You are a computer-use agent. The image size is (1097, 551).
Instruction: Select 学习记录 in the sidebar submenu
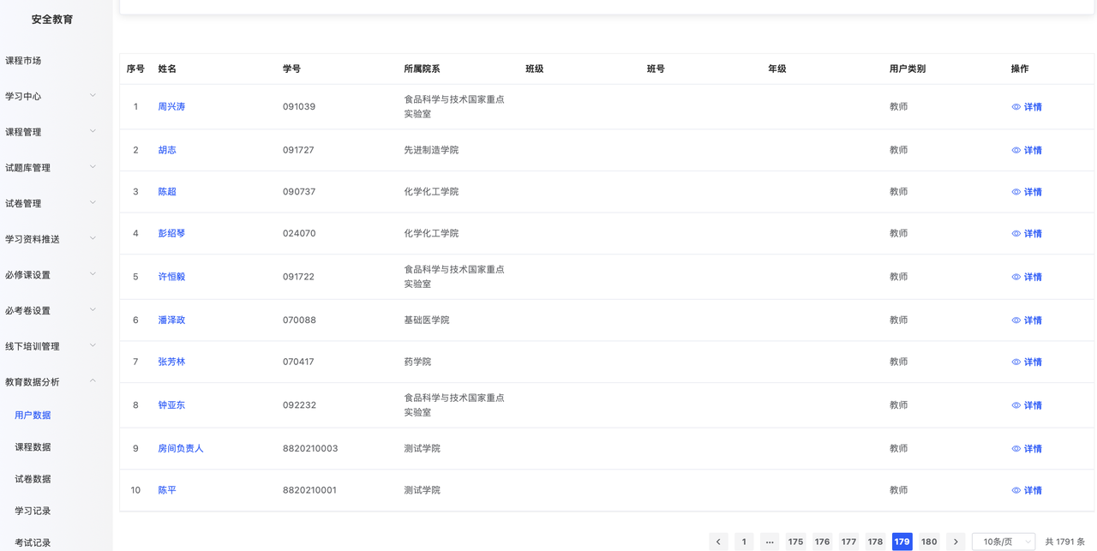[x=33, y=511]
